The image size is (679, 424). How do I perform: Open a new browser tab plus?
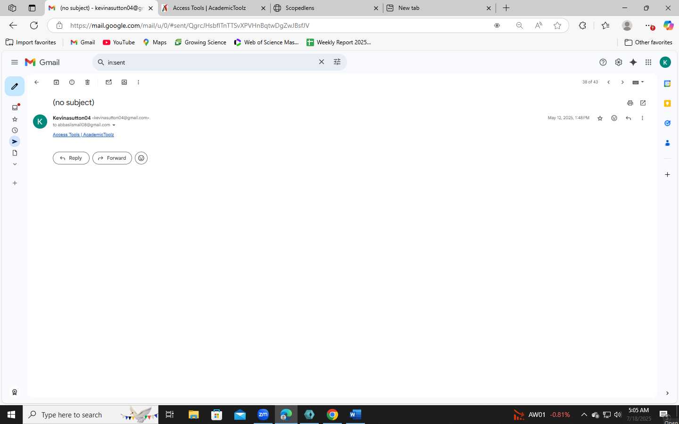(506, 8)
